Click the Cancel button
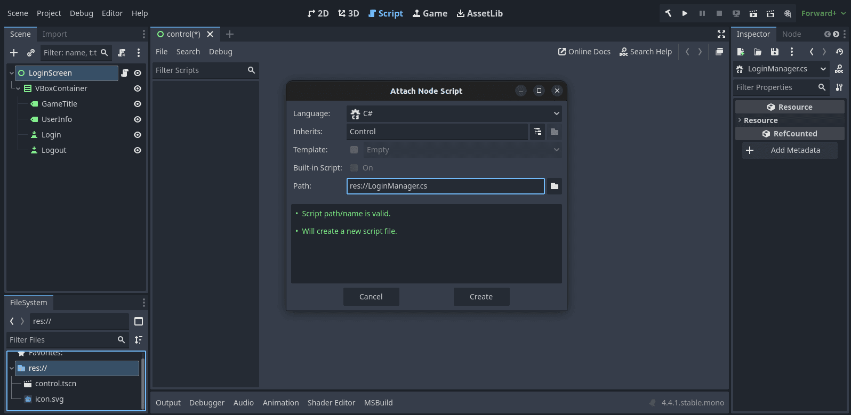The height and width of the screenshot is (415, 851). [x=371, y=297]
